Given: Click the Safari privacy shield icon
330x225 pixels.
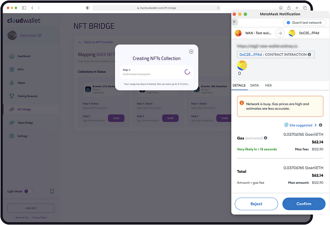Looking at the screenshot, I should 88,8.
